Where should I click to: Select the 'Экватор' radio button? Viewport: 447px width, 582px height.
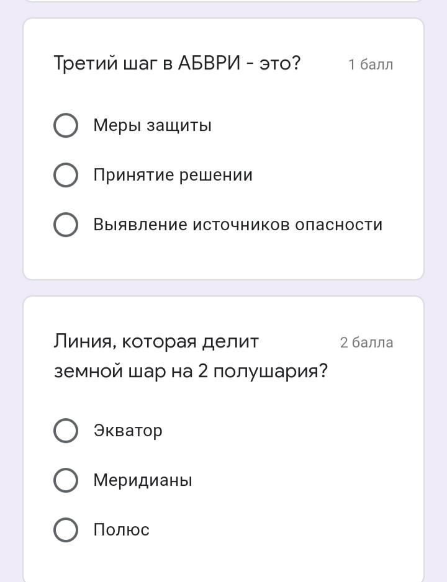(66, 431)
